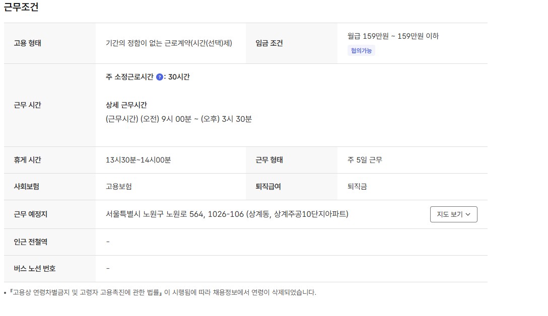Expand the 지도 보기 dropdown button

[x=453, y=214]
